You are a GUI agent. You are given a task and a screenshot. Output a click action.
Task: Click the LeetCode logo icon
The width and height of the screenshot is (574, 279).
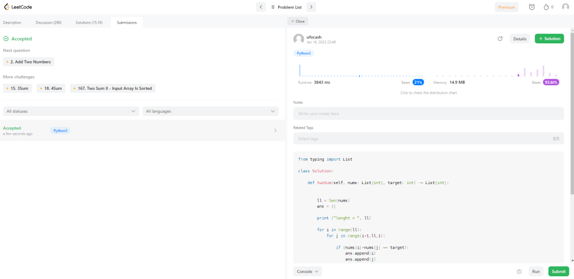click(7, 7)
